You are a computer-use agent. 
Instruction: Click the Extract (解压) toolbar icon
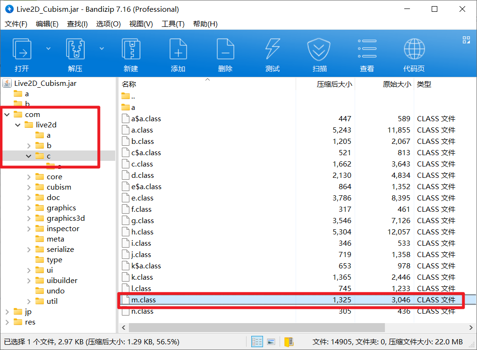[75, 49]
